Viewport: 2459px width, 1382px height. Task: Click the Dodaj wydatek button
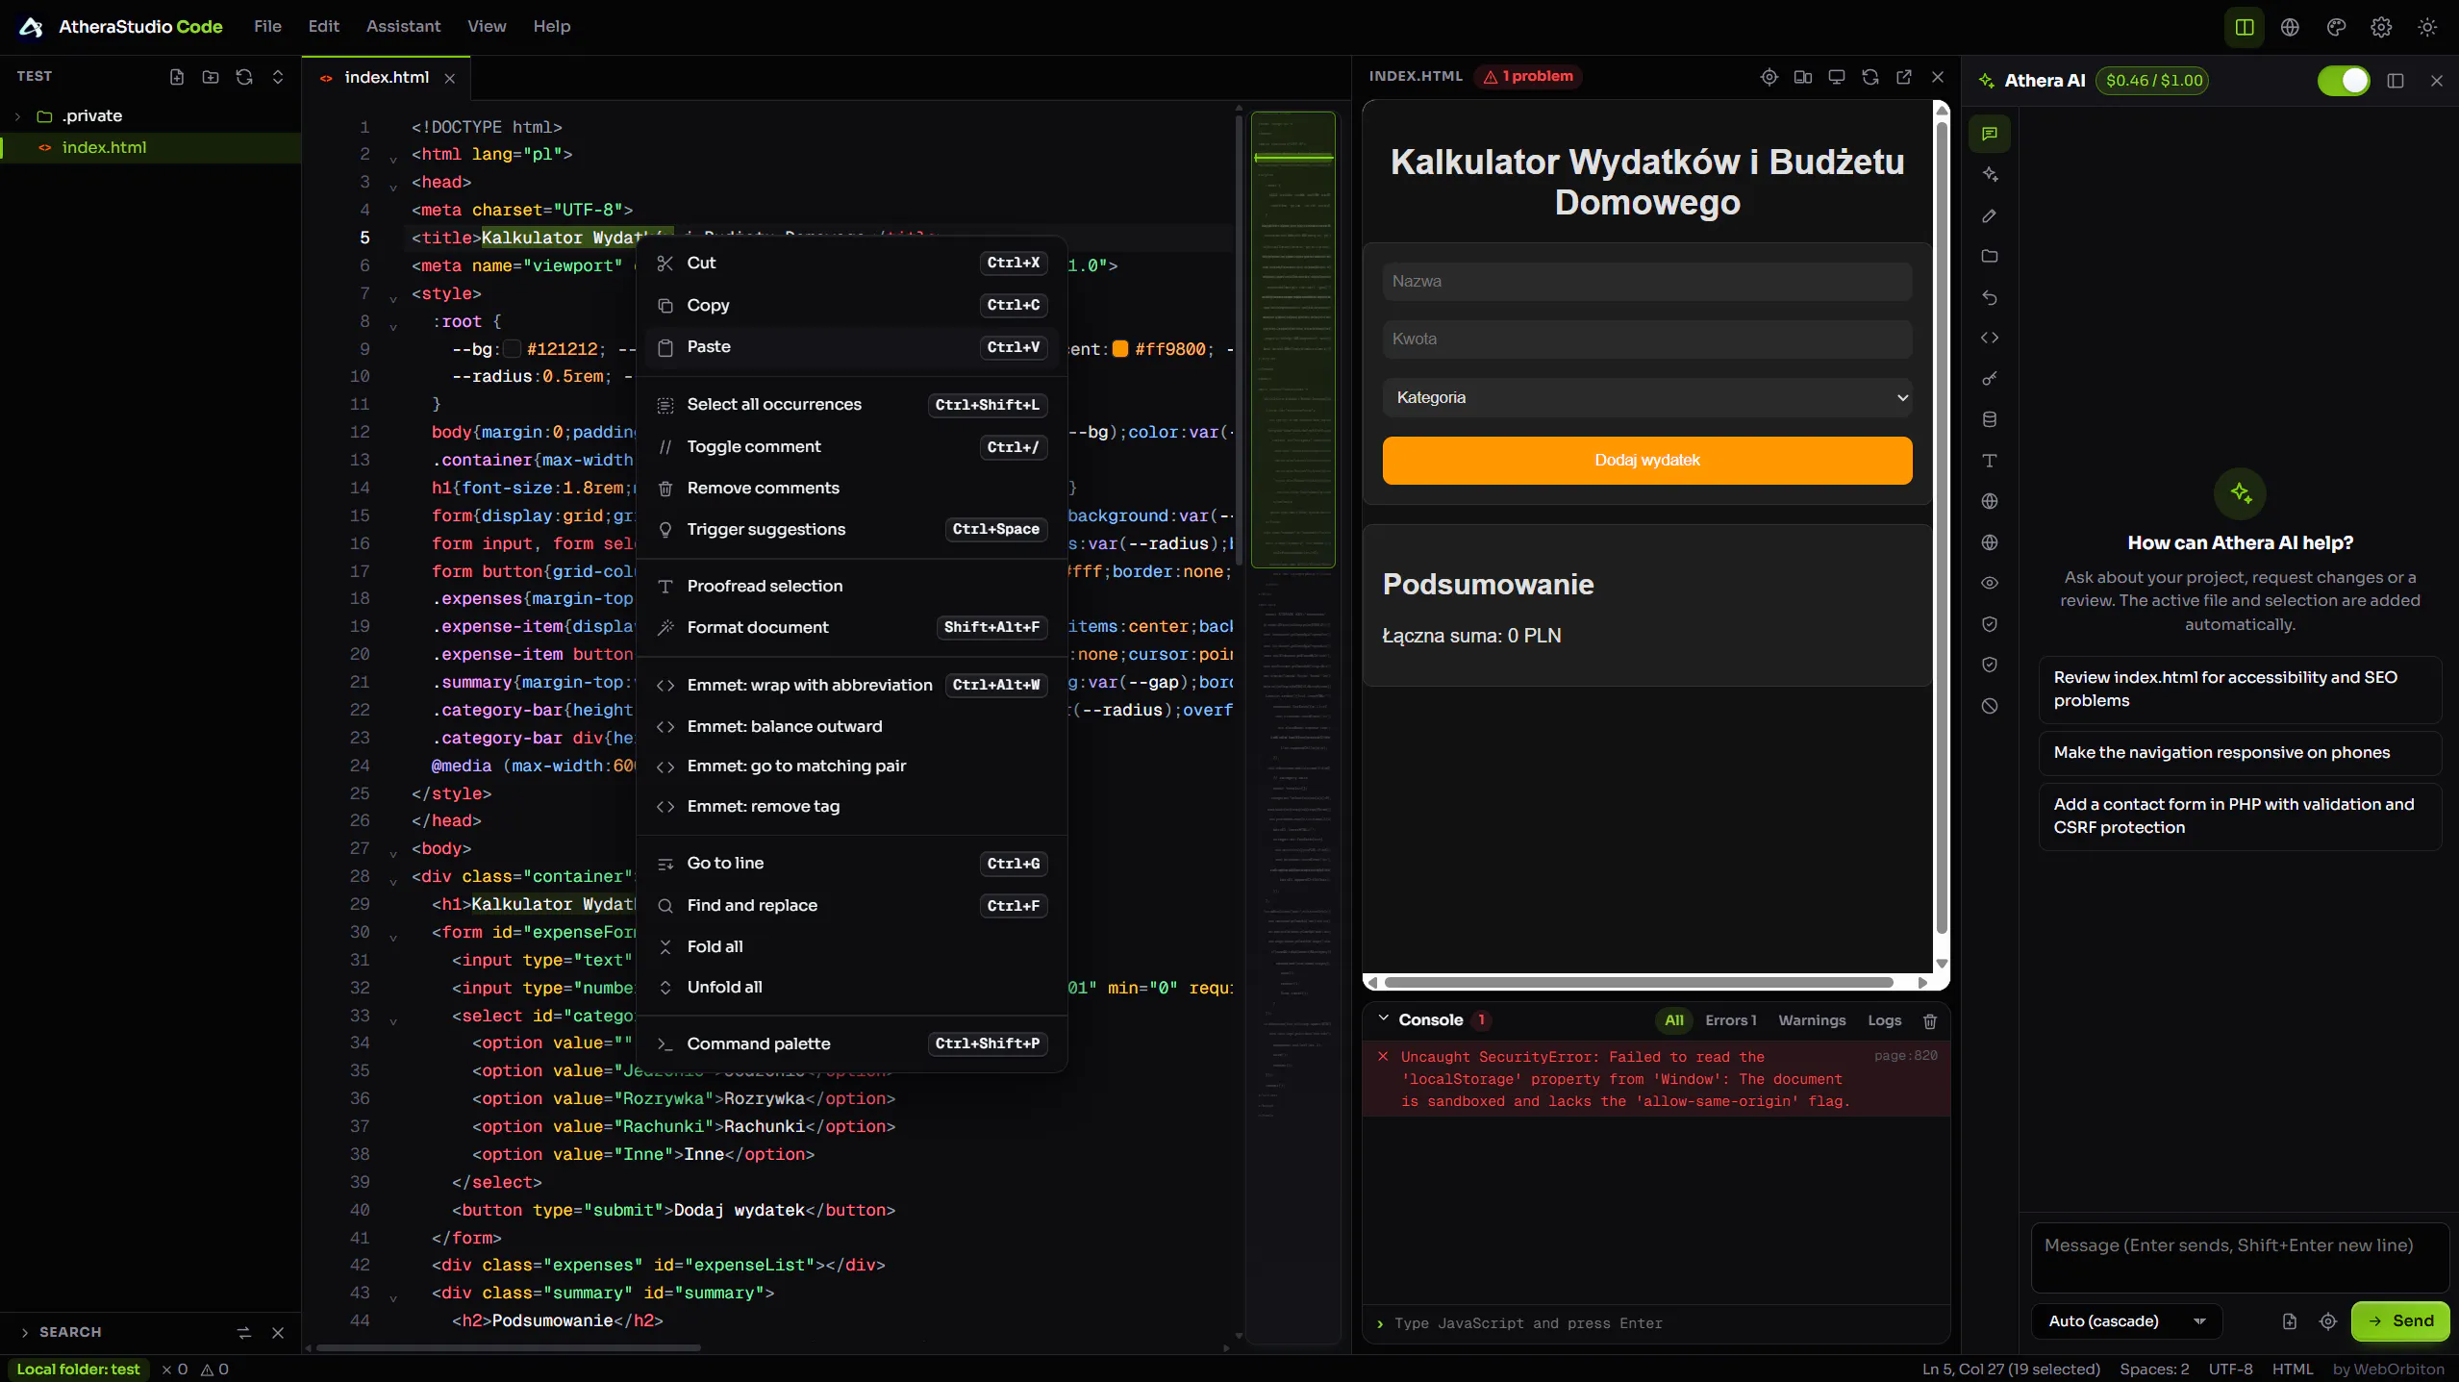1647,461
